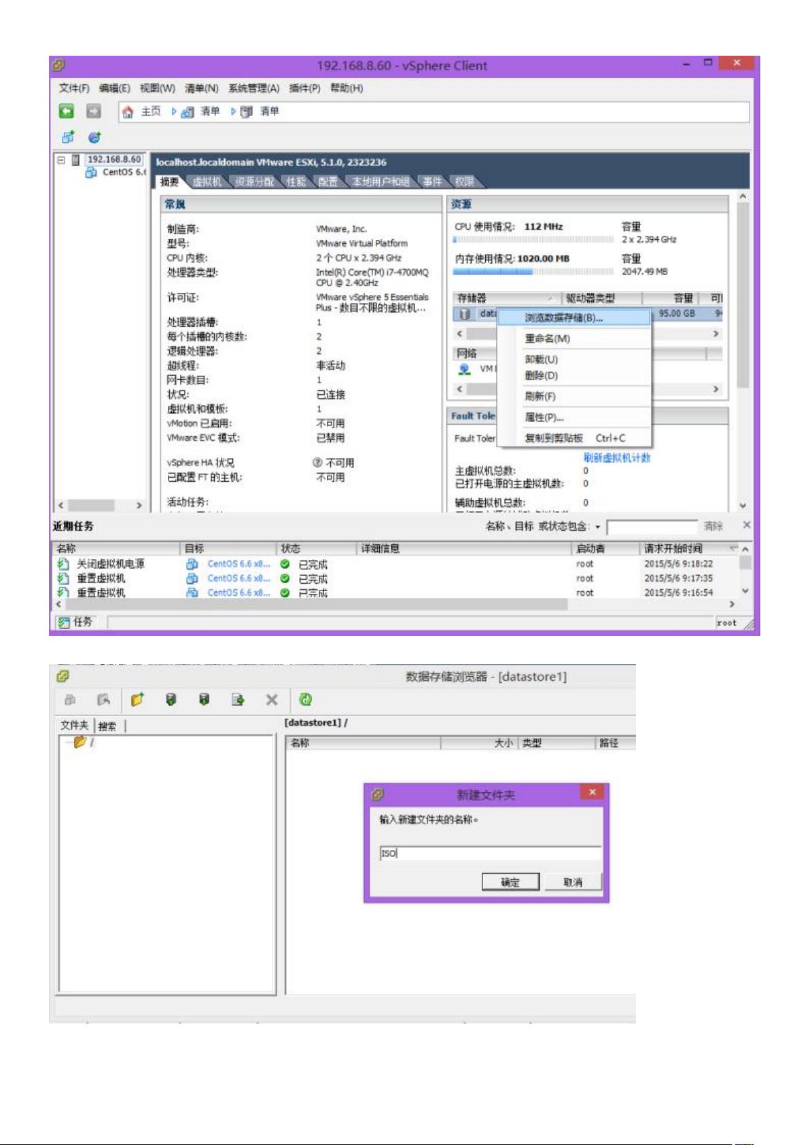This screenshot has height=1145, width=810.
Task: Click the breadcrumb arrow after 主页
Action: click(173, 111)
